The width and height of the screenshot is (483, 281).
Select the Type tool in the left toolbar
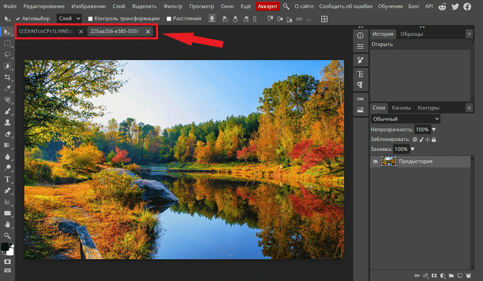pyautogui.click(x=8, y=179)
